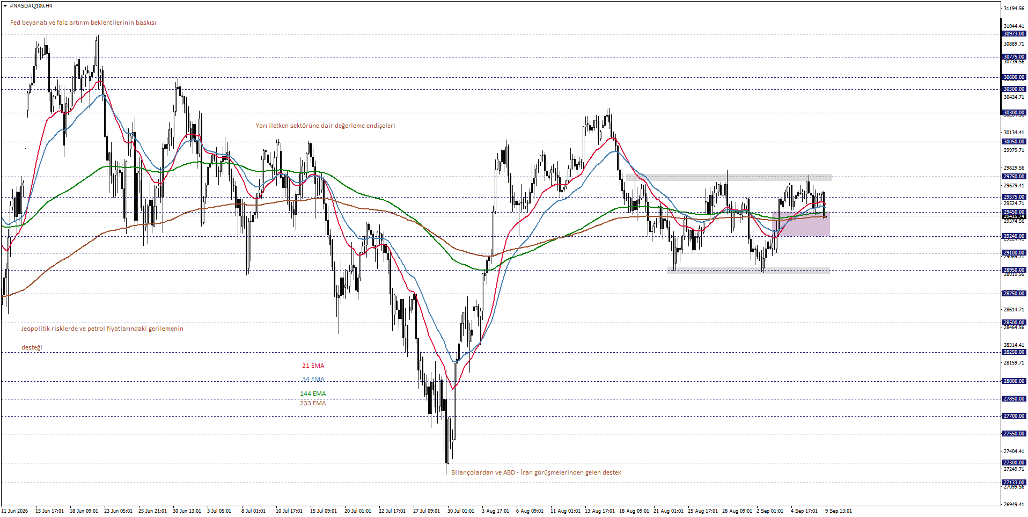Image resolution: width=1028 pixels, height=517 pixels.
Task: Click the 31194.56 value on price scale
Action: pos(1014,9)
